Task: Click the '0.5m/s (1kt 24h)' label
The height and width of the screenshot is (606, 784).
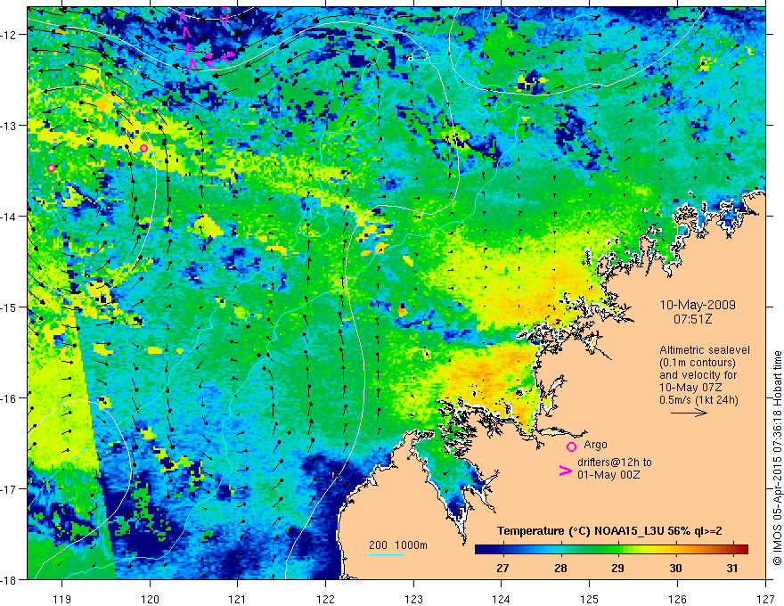Action: 699,400
